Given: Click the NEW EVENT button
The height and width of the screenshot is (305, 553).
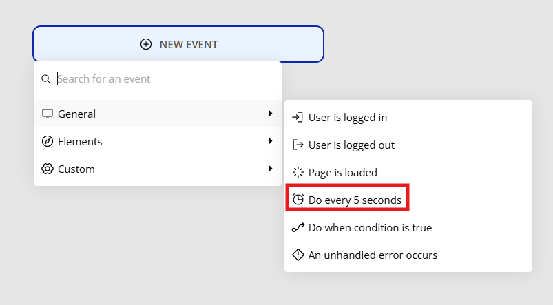Looking at the screenshot, I should point(178,44).
